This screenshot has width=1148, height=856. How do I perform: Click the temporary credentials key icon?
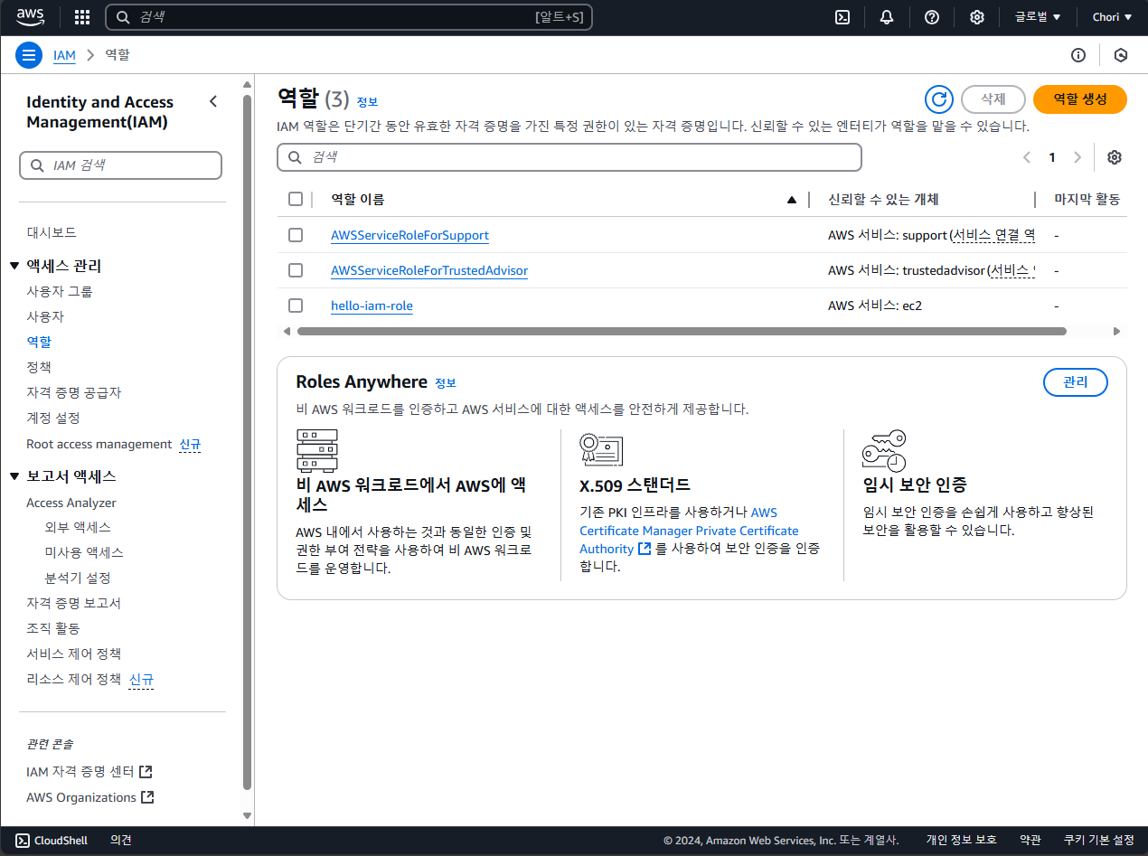point(884,451)
